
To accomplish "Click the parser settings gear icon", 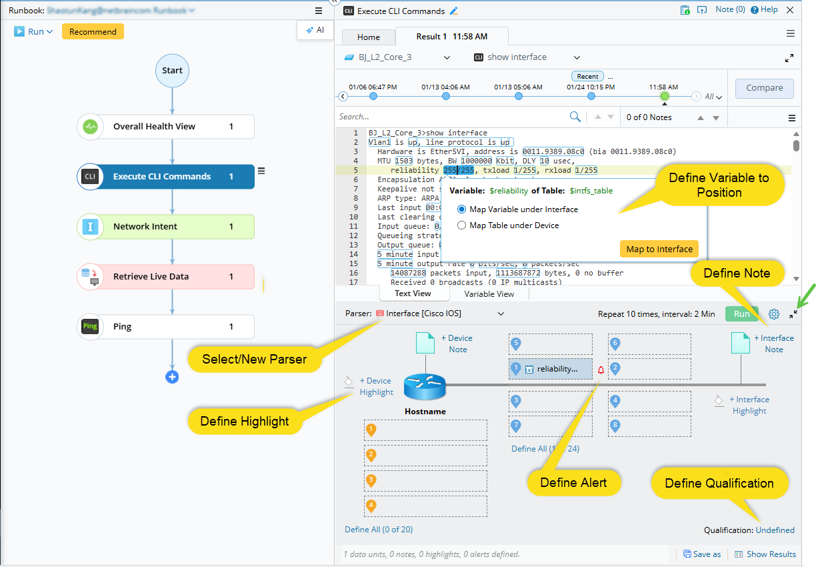I will pyautogui.click(x=774, y=314).
